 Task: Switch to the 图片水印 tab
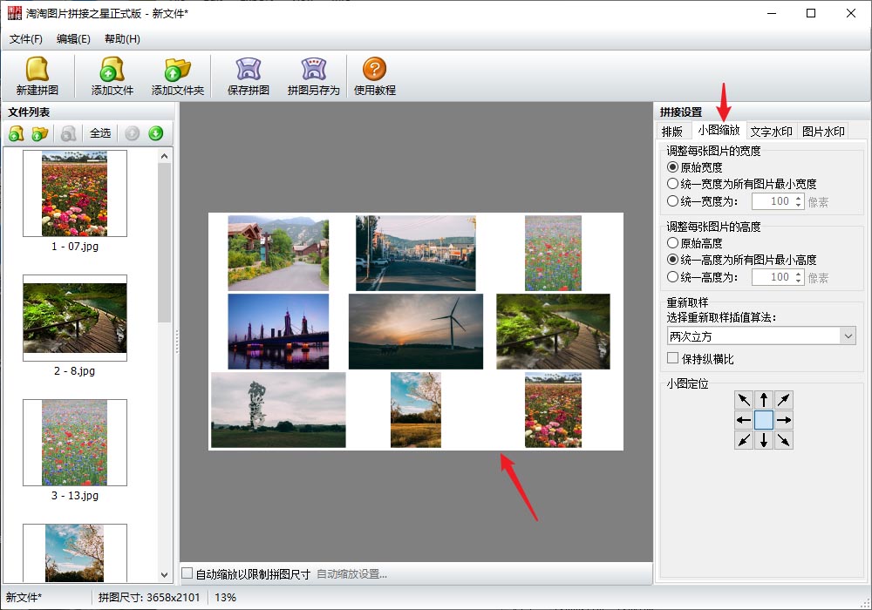(x=823, y=131)
